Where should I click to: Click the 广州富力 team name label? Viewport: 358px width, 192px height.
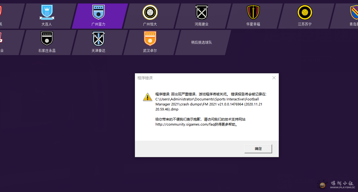[98, 24]
